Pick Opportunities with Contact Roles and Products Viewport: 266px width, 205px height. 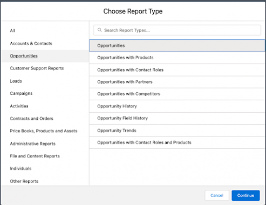[177, 143]
